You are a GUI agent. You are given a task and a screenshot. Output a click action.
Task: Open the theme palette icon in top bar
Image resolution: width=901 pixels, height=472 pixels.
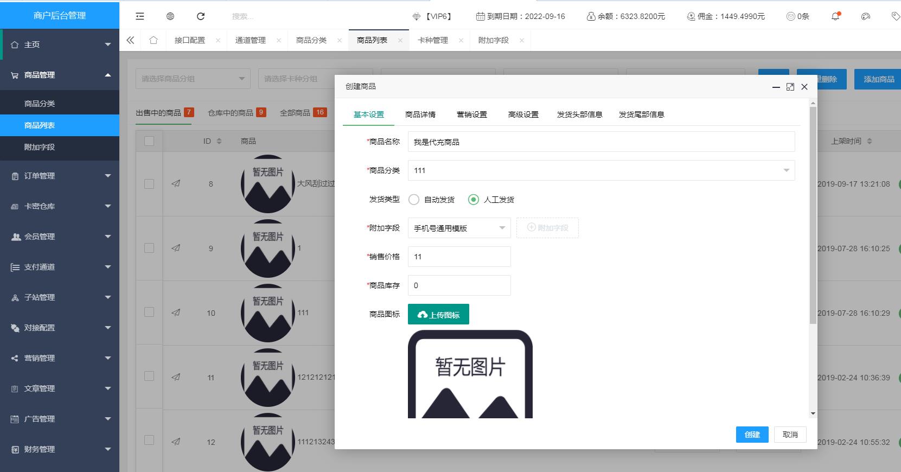(866, 16)
